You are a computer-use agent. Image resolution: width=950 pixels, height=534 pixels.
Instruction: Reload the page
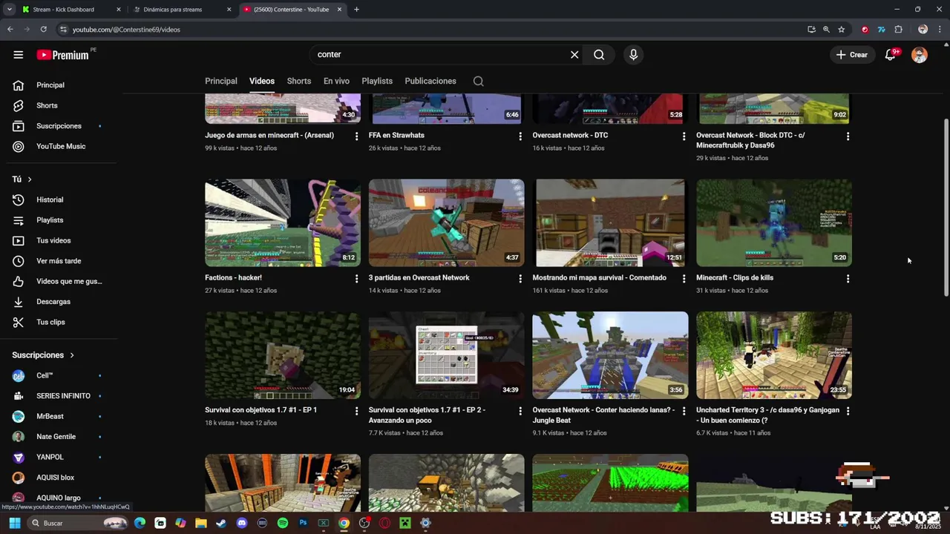click(x=44, y=30)
